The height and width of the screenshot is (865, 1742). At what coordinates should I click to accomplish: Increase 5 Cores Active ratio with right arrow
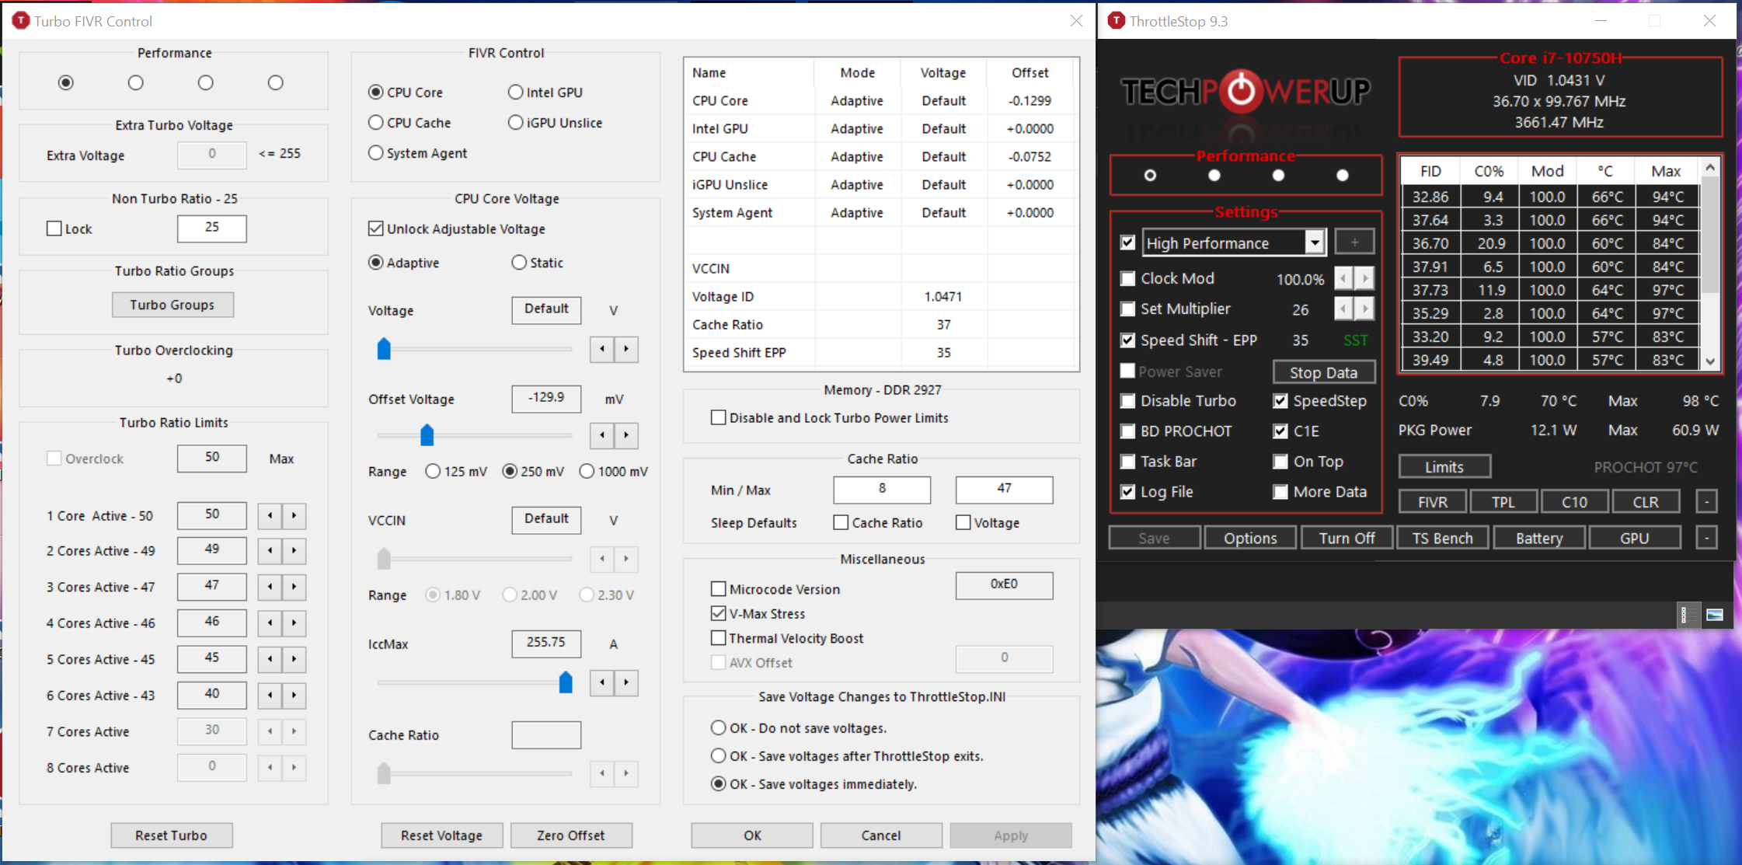coord(294,659)
